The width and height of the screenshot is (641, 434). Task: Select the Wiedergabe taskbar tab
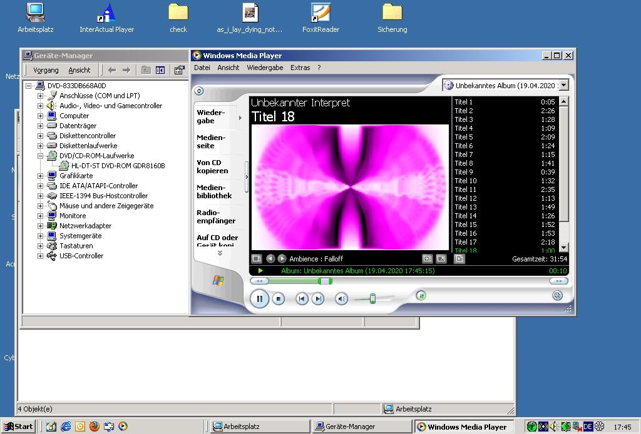[211, 117]
